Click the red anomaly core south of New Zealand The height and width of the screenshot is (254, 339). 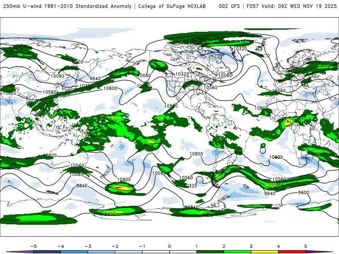pos(119,188)
